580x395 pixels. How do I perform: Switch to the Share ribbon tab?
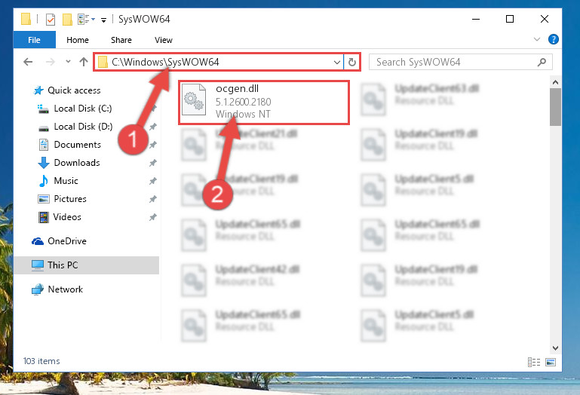(x=121, y=40)
